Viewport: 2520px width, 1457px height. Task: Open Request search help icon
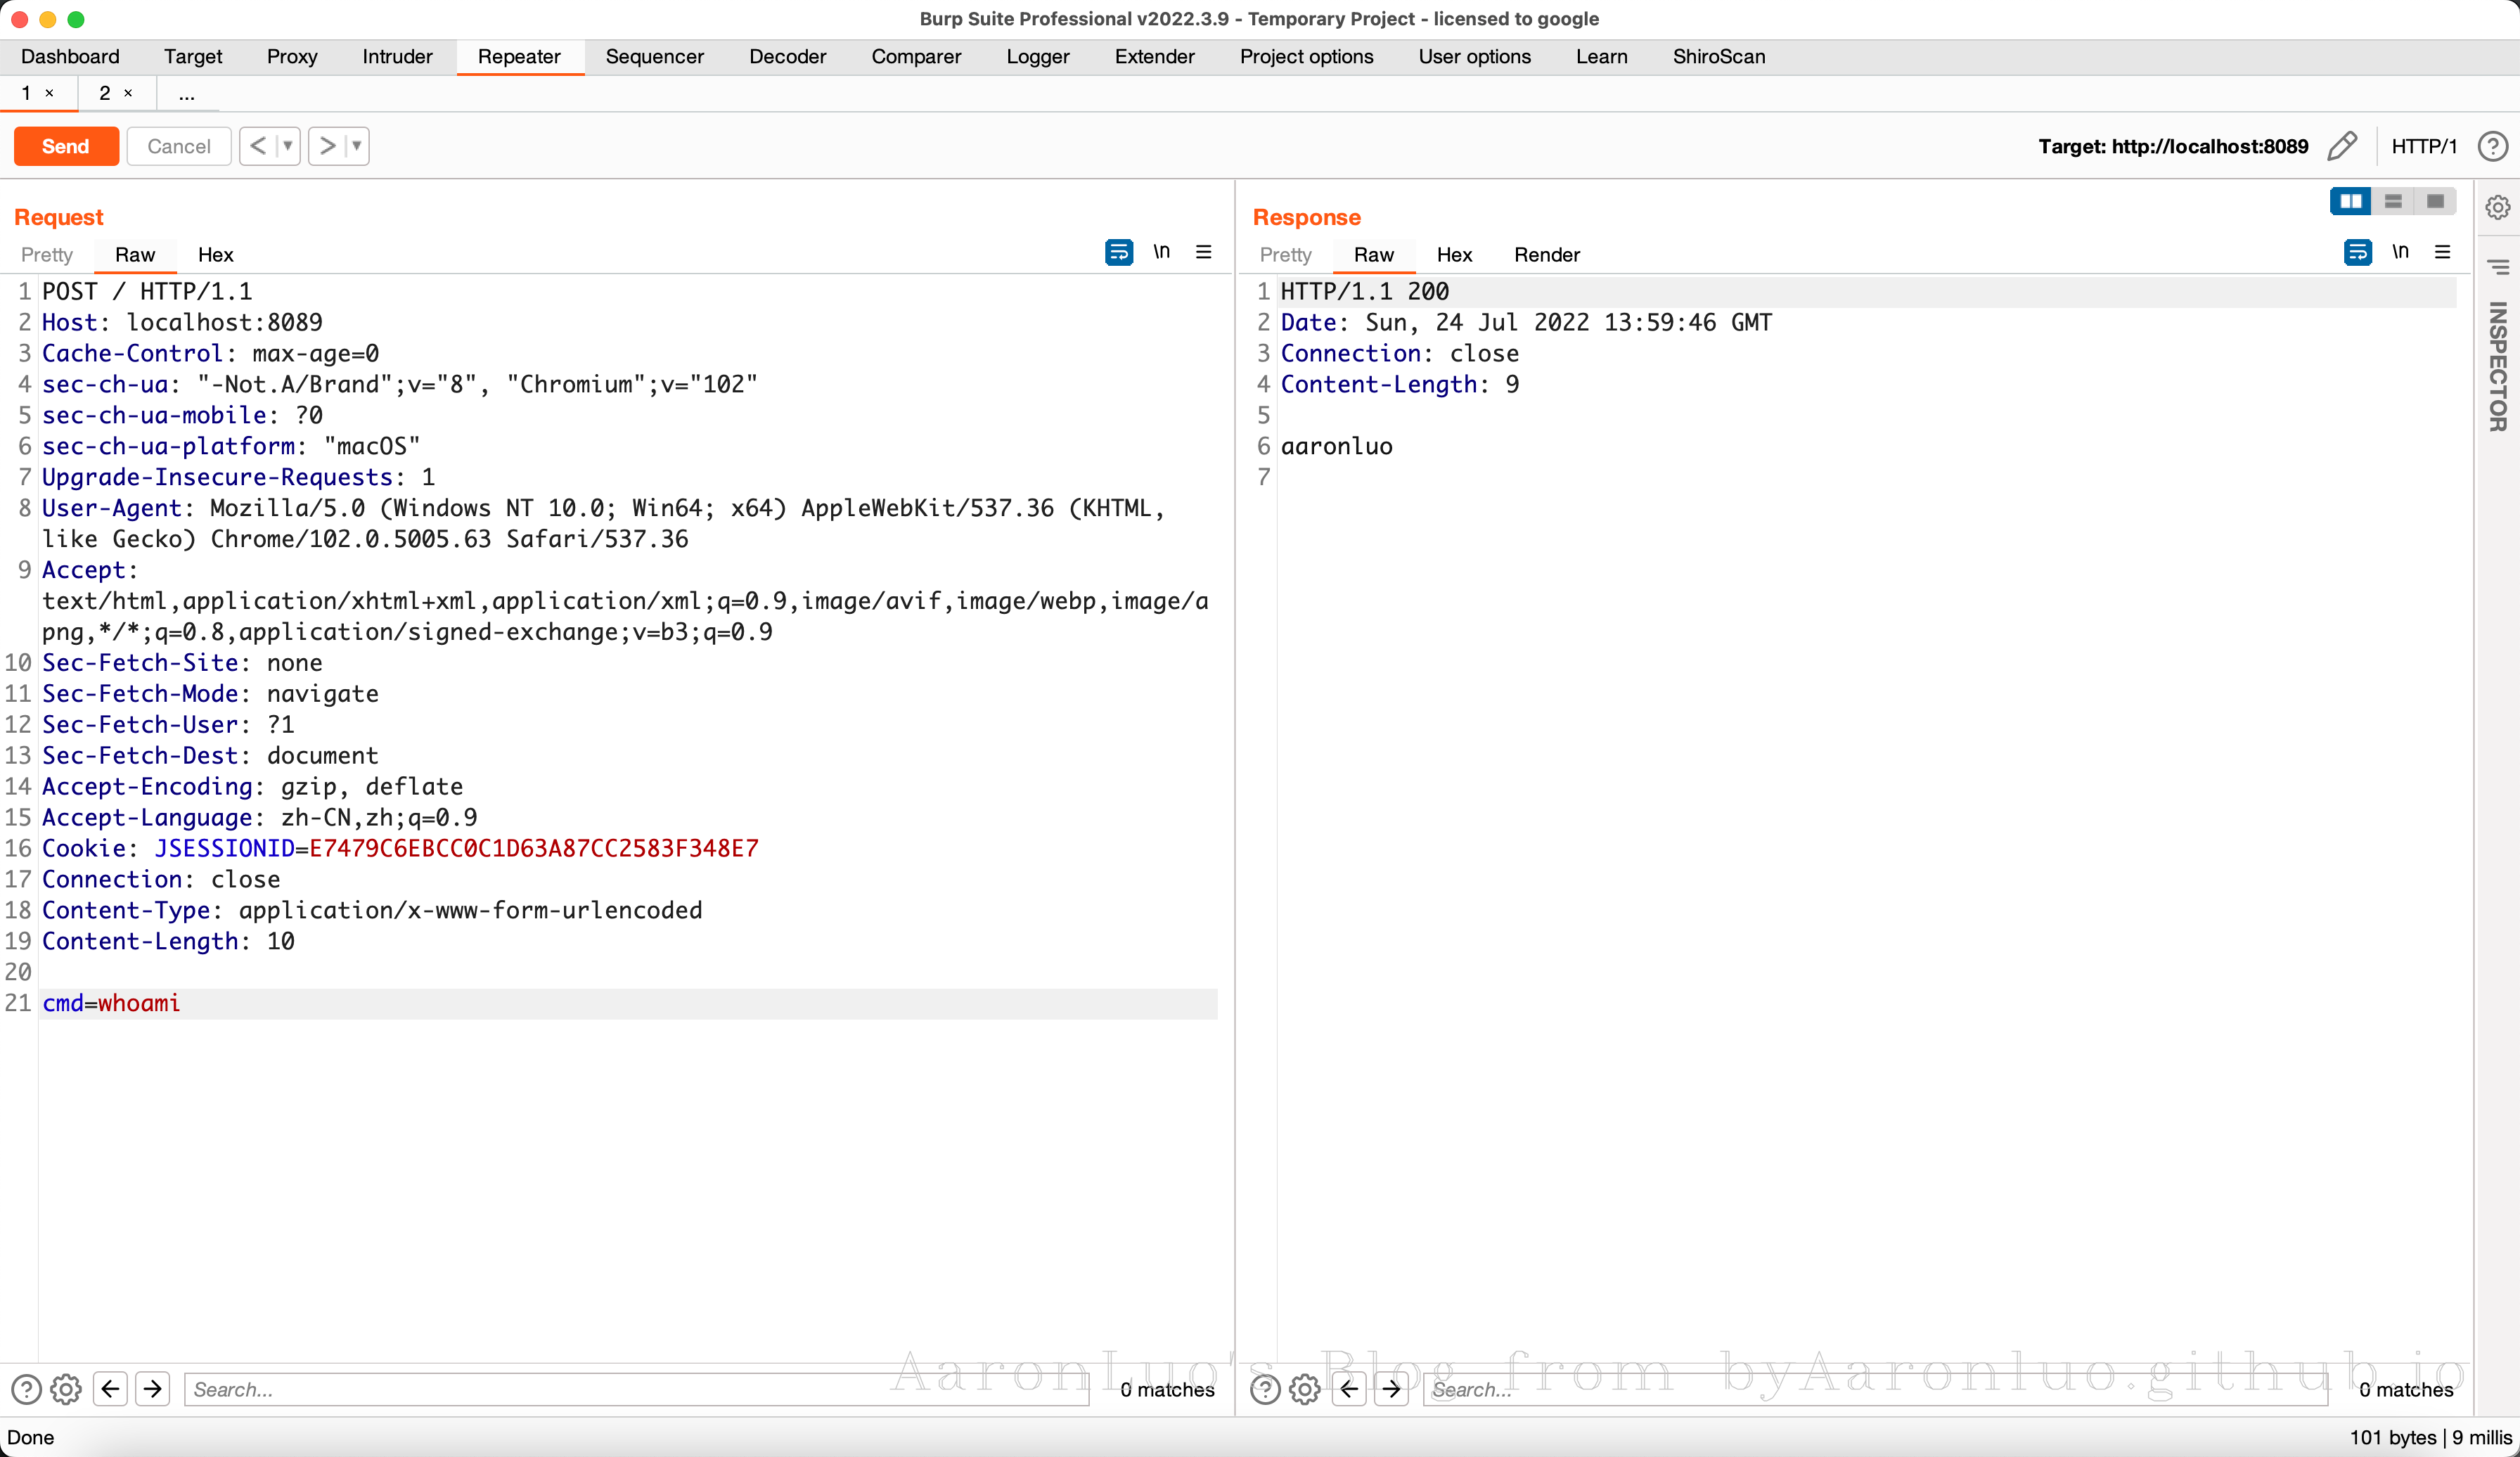[x=26, y=1389]
